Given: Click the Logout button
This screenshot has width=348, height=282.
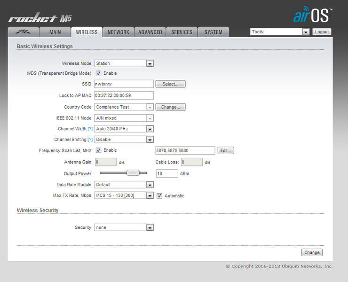Looking at the screenshot, I should tap(322, 32).
